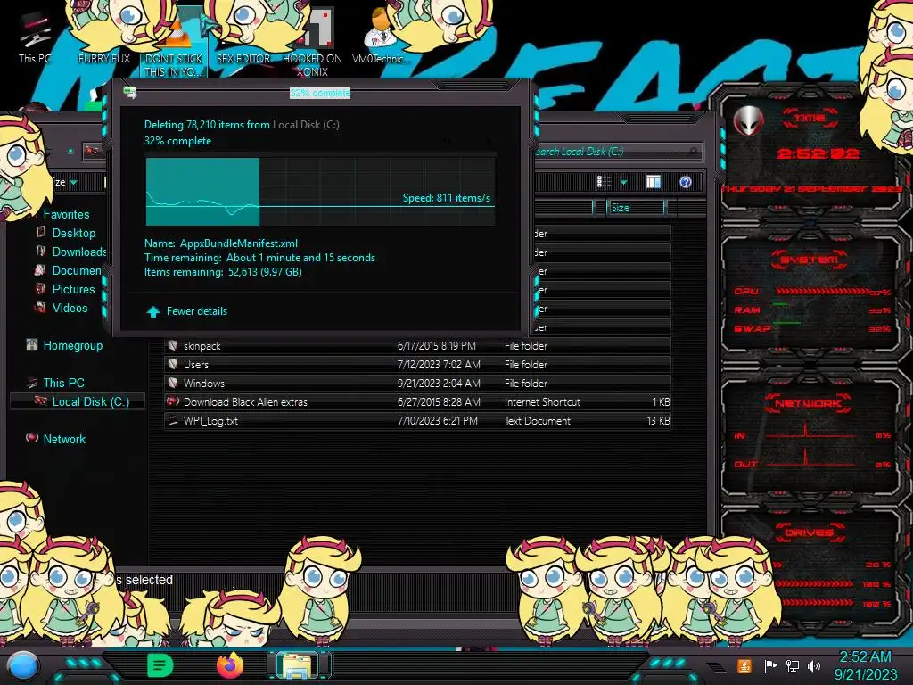Change the view with the layout icon
913x685 pixels.
tap(604, 182)
